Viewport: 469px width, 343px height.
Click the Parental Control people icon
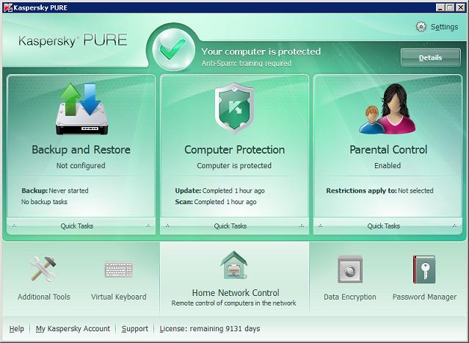388,109
